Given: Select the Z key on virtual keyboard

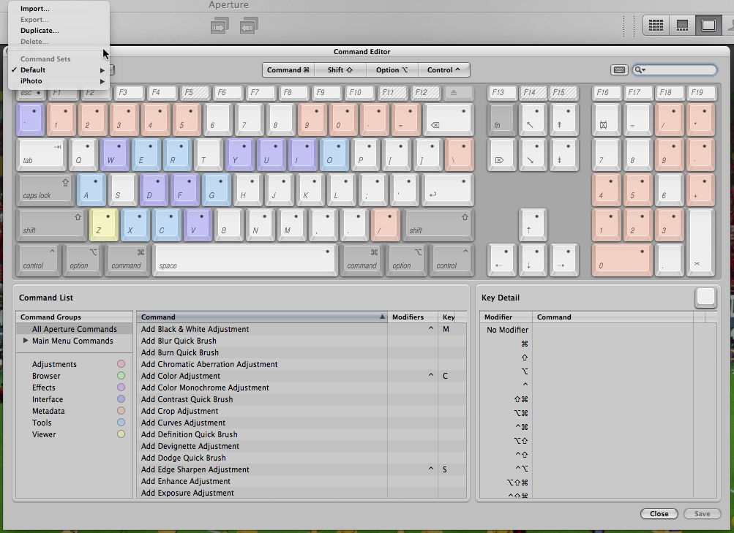Looking at the screenshot, I should [103, 225].
